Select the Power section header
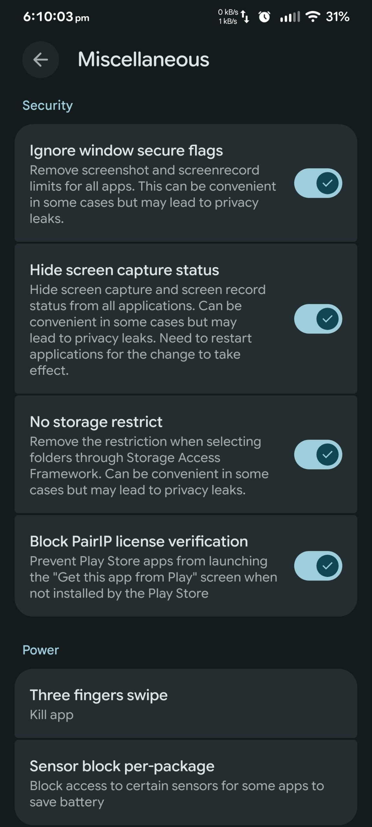The height and width of the screenshot is (827, 372). [41, 650]
